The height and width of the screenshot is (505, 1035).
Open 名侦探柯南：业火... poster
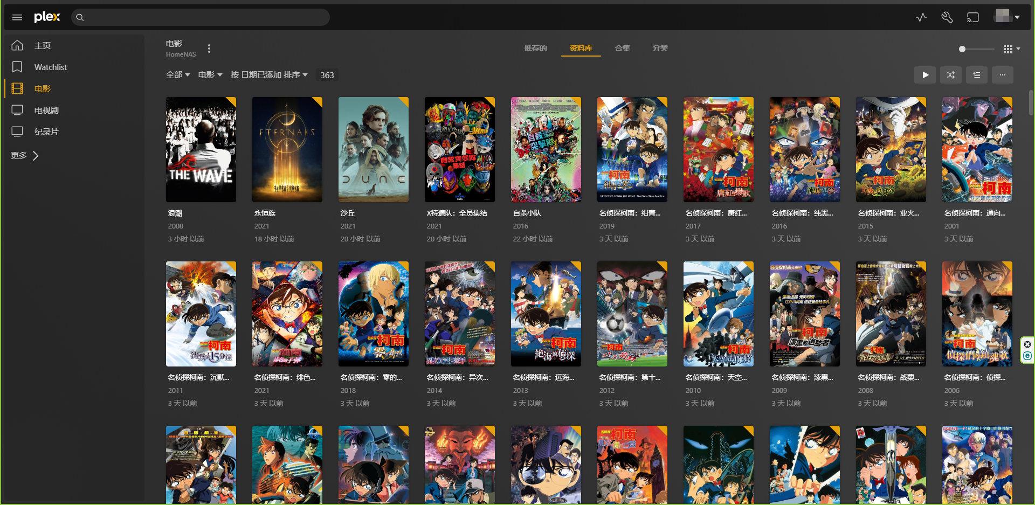(x=891, y=149)
